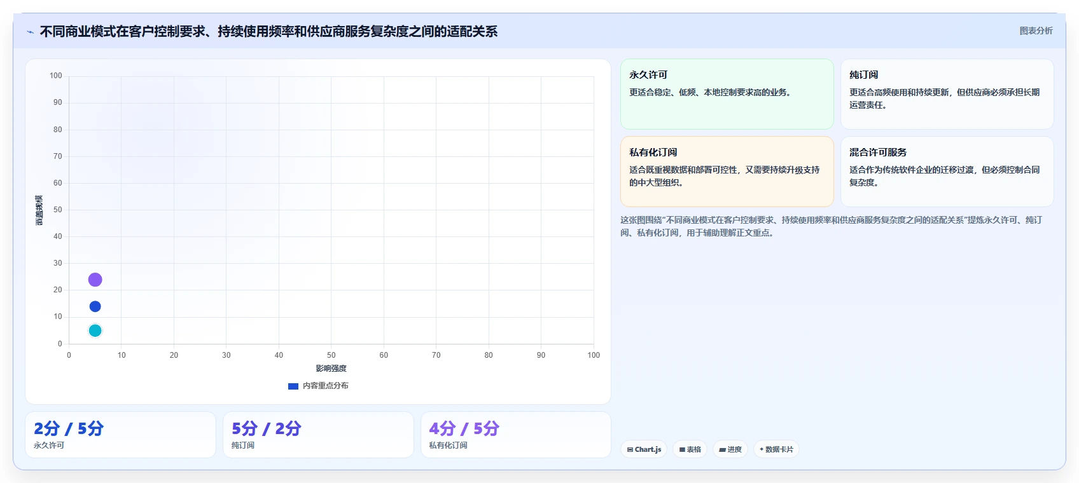1079x483 pixels.
Task: Open the 纯订阅 description card
Action: 947,94
